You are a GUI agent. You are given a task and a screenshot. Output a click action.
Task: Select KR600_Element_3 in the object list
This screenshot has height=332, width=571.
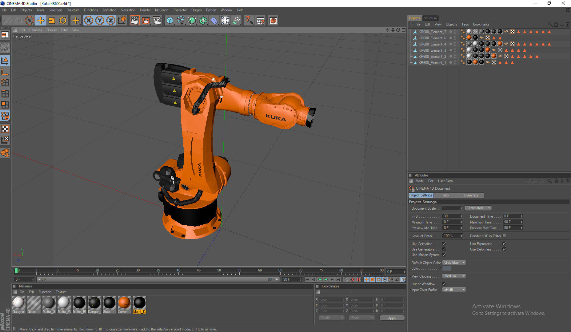click(432, 50)
